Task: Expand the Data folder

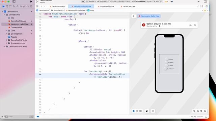Action: 6,31
